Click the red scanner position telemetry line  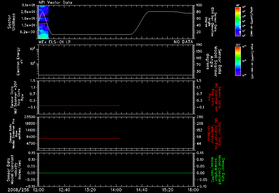[x=80, y=138]
